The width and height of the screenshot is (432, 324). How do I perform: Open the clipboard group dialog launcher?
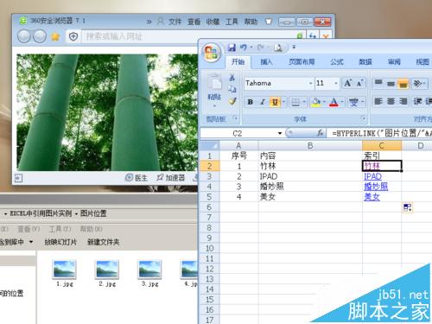(x=236, y=118)
